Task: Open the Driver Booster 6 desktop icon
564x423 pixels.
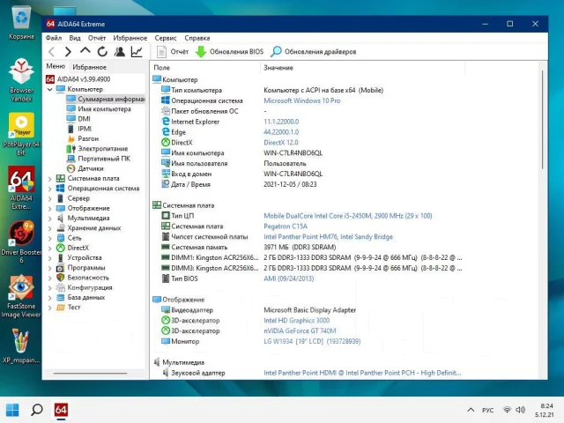Action: coord(21,241)
